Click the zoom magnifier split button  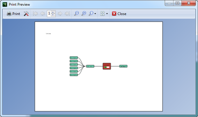(x=91, y=13)
